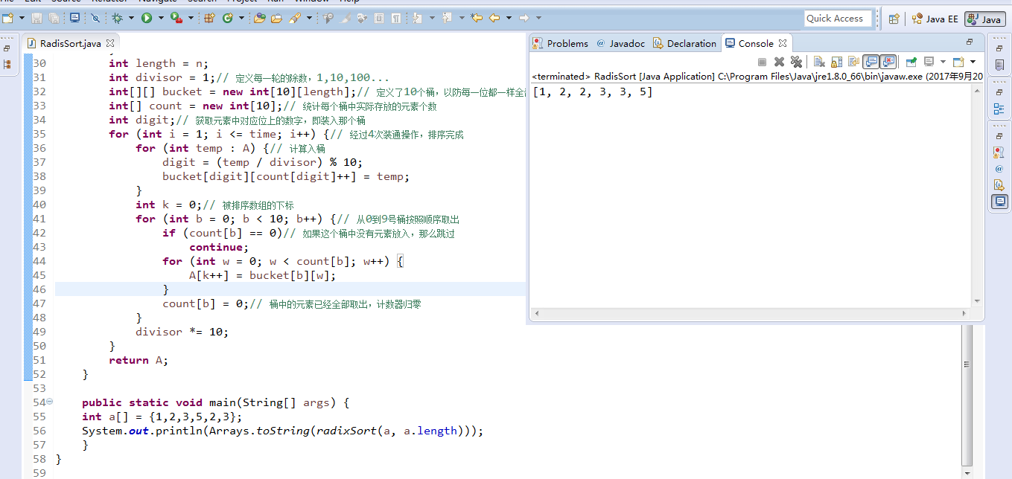
Task: Close the Console view tab
Action: pyautogui.click(x=783, y=43)
